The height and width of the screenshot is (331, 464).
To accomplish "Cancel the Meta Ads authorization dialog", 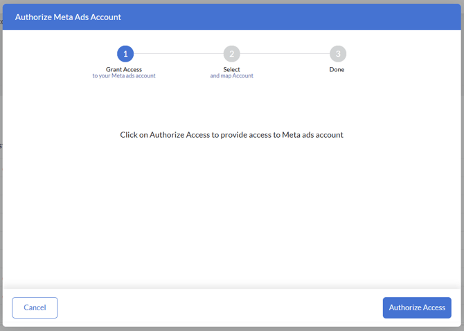I will point(35,307).
